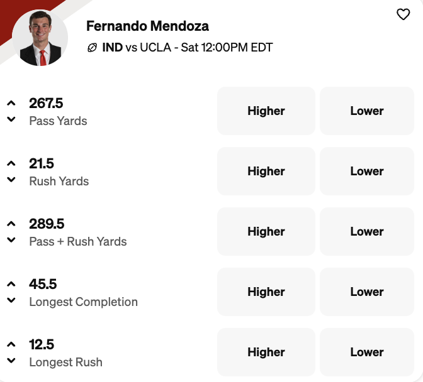Viewport: 423px width, 382px height.
Task: Tap Lower for Longest Completion
Action: coord(367,292)
